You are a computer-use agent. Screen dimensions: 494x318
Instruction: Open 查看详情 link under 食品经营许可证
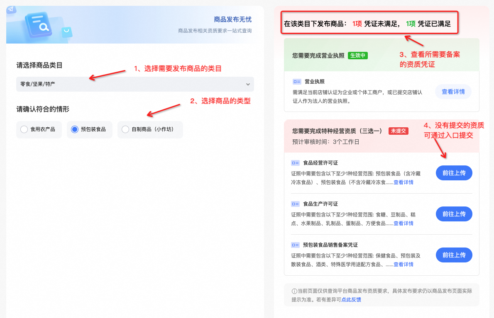point(403,182)
